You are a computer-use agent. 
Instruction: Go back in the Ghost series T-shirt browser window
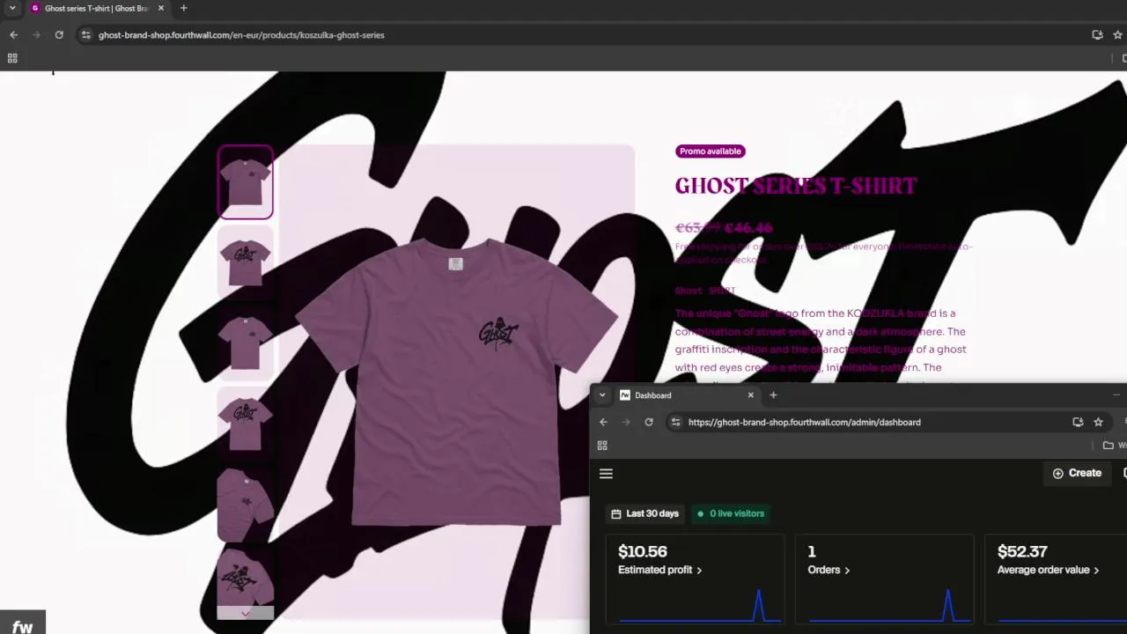pyautogui.click(x=13, y=35)
